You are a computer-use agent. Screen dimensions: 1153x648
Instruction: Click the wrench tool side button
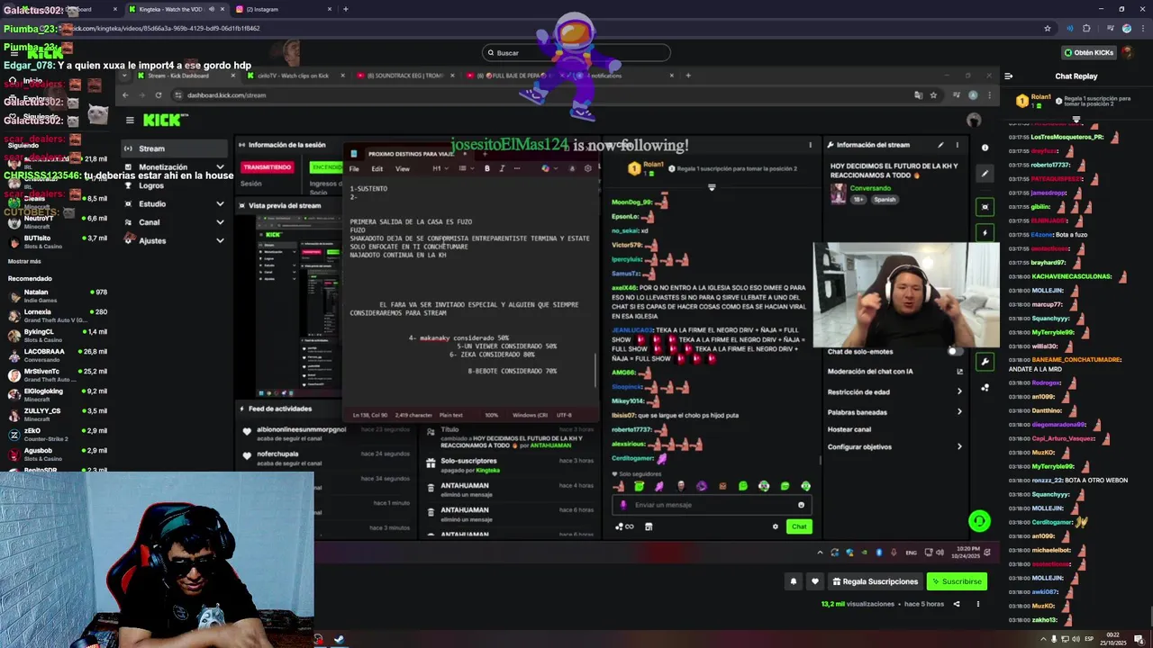985,362
